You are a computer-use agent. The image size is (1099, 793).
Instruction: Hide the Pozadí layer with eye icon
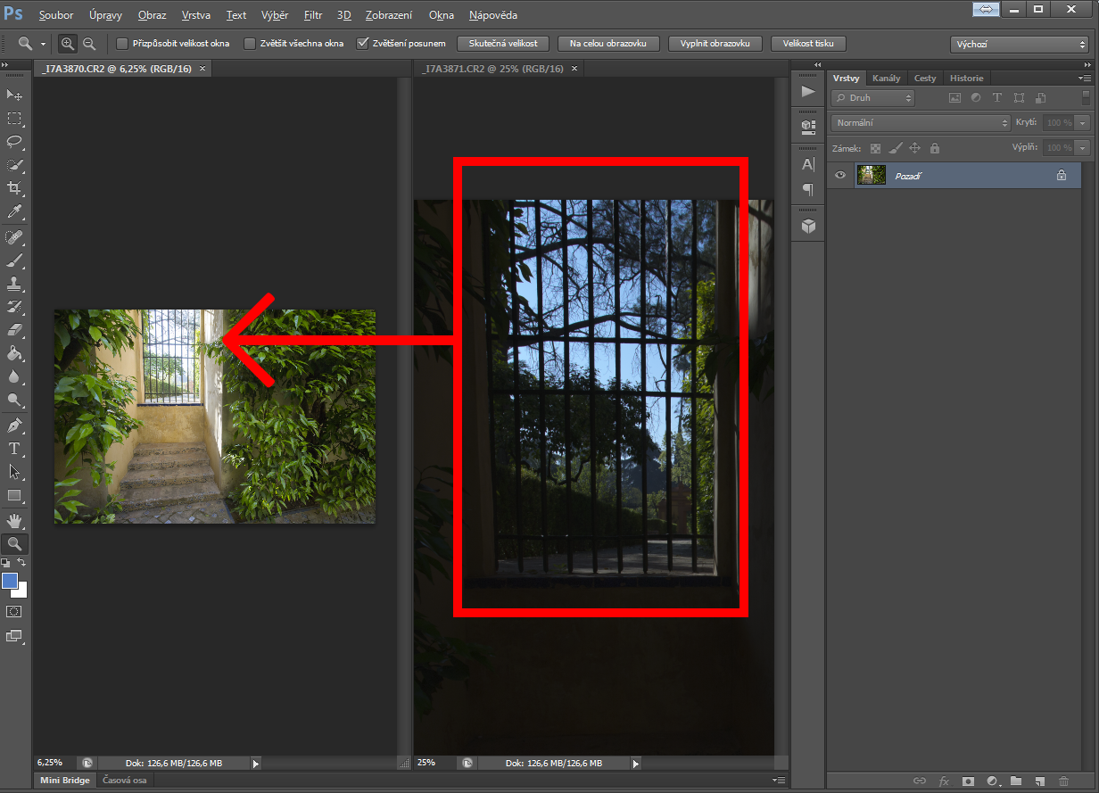[x=839, y=176]
